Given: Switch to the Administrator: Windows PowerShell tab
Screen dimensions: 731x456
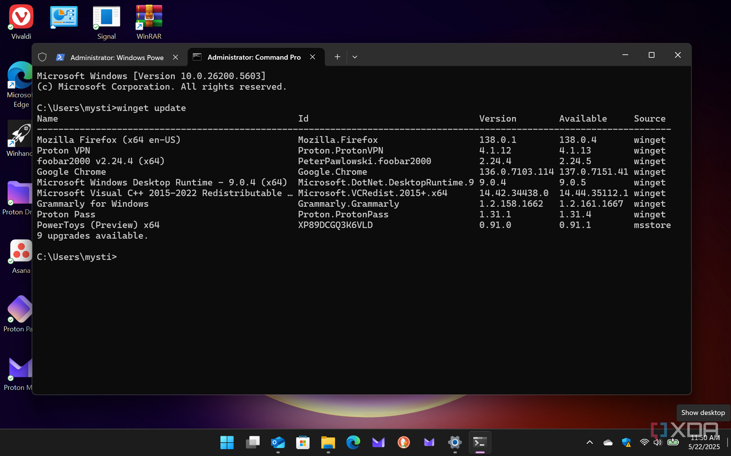Looking at the screenshot, I should click(117, 57).
